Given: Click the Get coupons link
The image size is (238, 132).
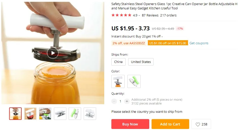Looking at the screenshot, I should (x=199, y=43).
